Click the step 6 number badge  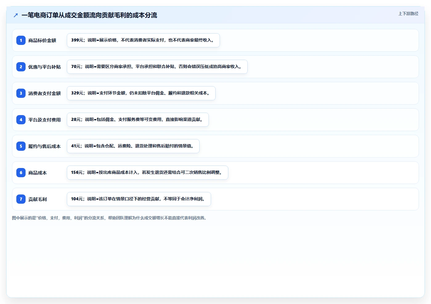21,173
